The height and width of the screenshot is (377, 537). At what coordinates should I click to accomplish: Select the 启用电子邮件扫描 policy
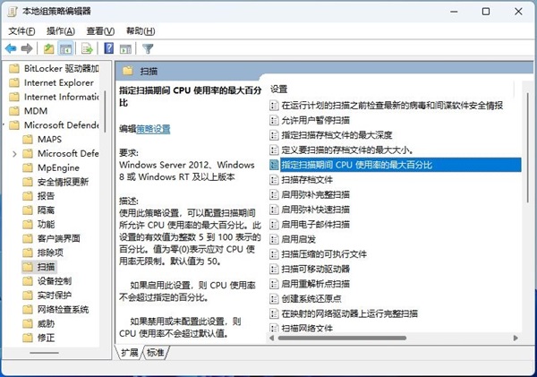click(x=310, y=225)
